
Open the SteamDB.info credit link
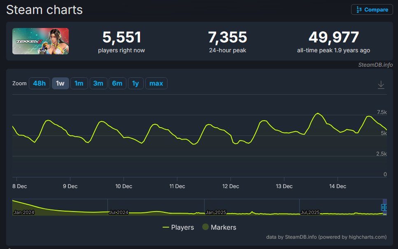(375, 65)
